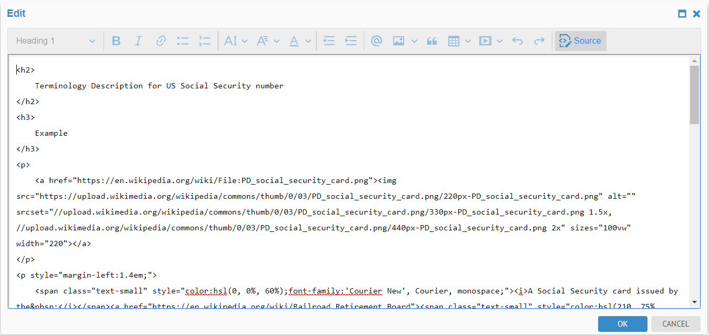709x335 pixels.
Task: Create a bulleted list
Action: (x=182, y=40)
